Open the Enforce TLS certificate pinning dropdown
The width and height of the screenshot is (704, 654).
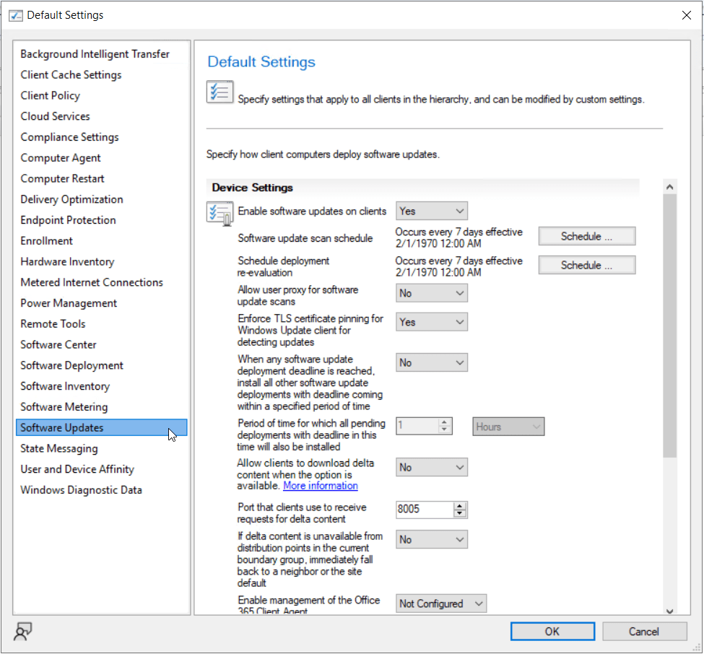[x=432, y=322]
